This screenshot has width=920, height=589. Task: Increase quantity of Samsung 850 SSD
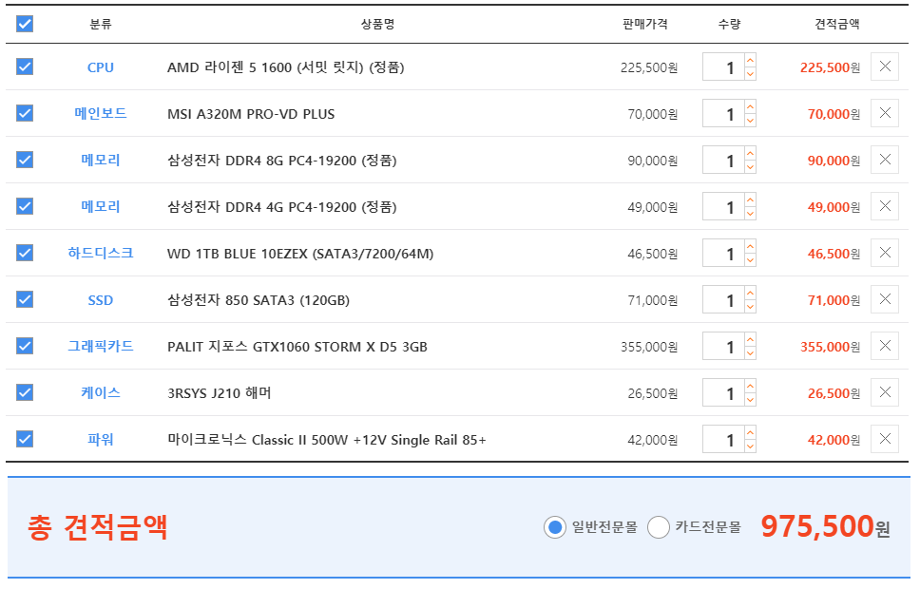tap(751, 293)
